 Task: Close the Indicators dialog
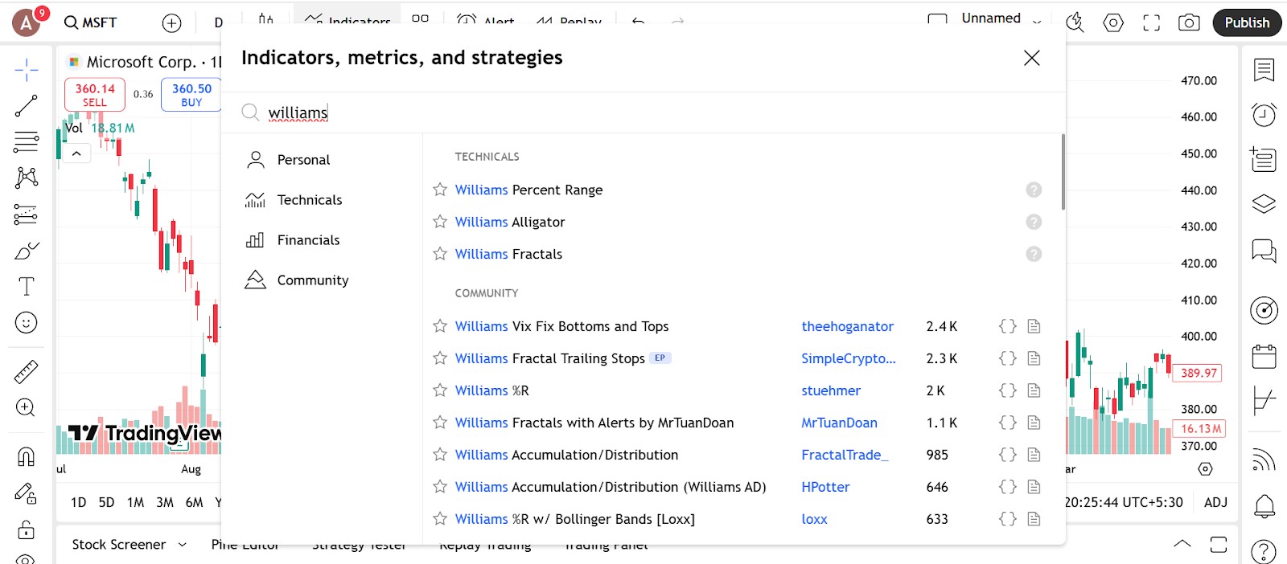1031,58
